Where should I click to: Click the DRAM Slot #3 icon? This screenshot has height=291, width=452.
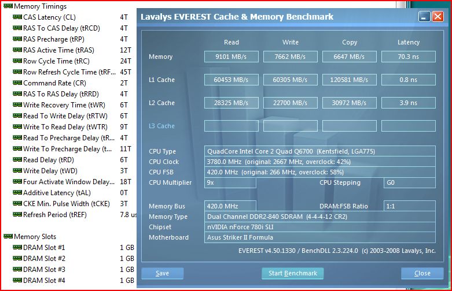pyautogui.click(x=17, y=269)
